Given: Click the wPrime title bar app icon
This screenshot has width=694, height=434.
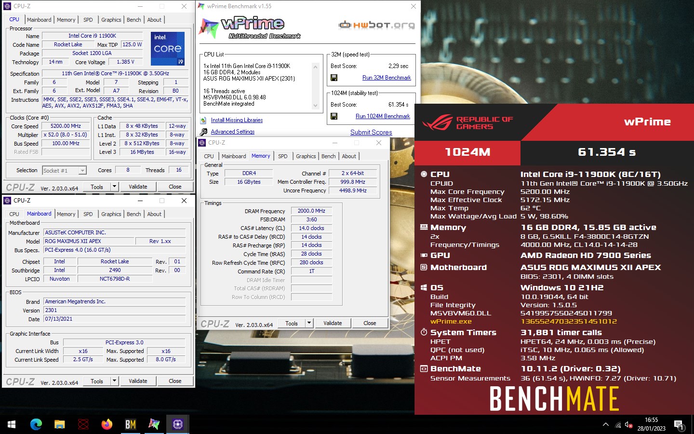Looking at the screenshot, I should [x=201, y=6].
